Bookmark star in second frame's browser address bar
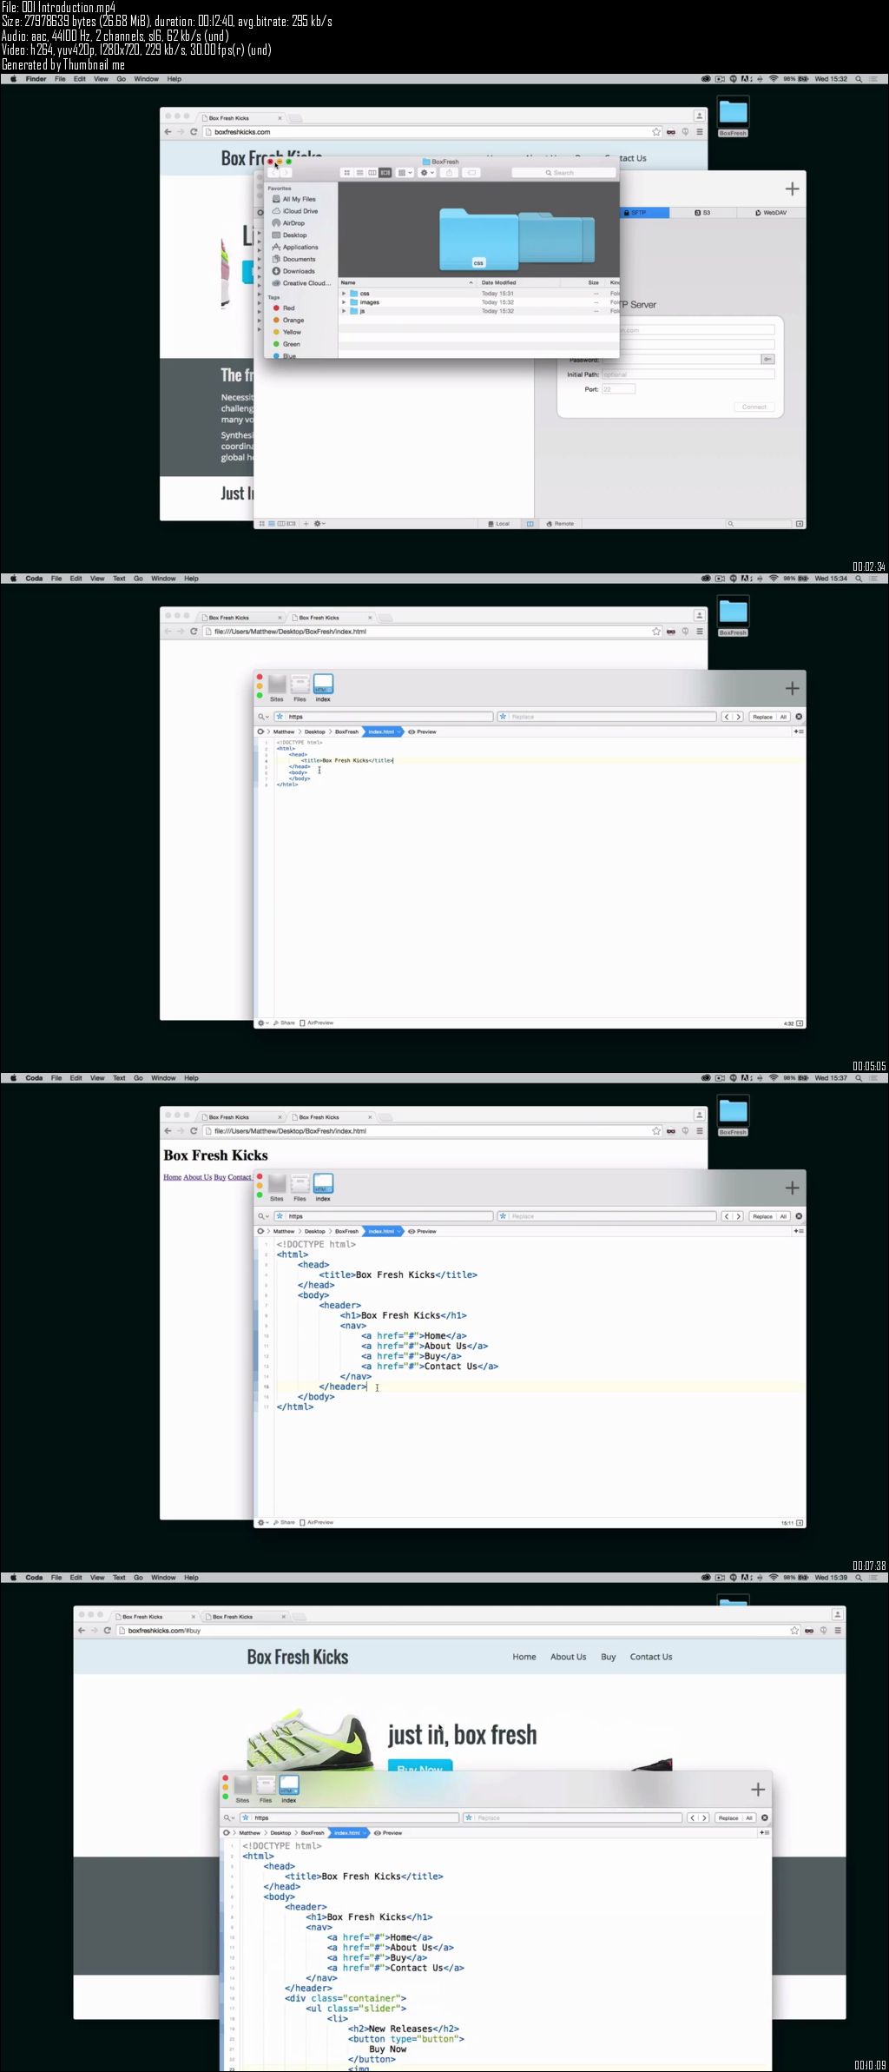This screenshot has height=2072, width=889. (x=656, y=632)
